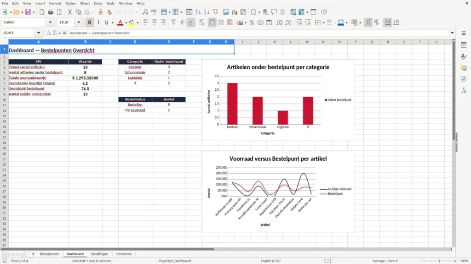Open Borders dropdown arrow

click(x=323, y=23)
